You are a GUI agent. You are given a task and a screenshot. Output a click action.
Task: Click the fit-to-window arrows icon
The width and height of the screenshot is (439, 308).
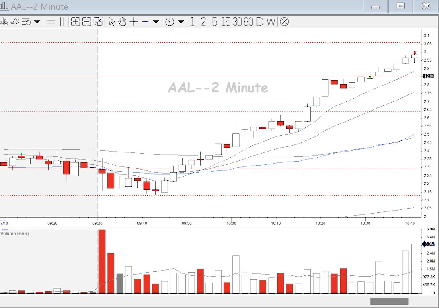(x=98, y=22)
